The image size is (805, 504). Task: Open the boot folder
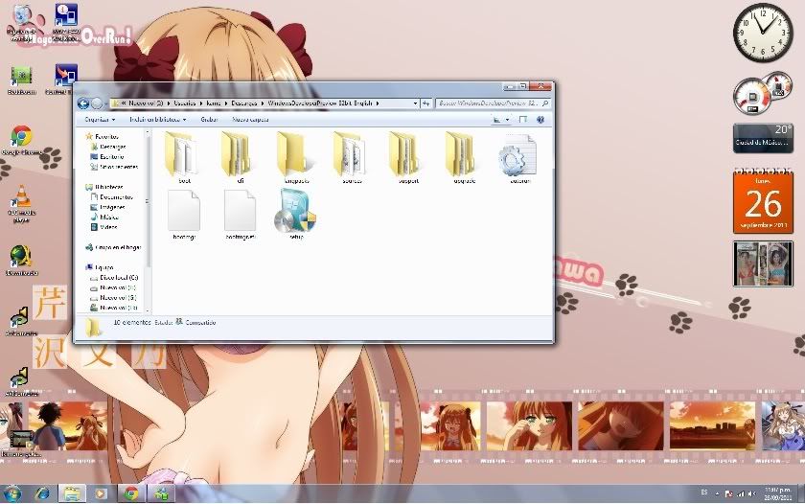pyautogui.click(x=183, y=155)
